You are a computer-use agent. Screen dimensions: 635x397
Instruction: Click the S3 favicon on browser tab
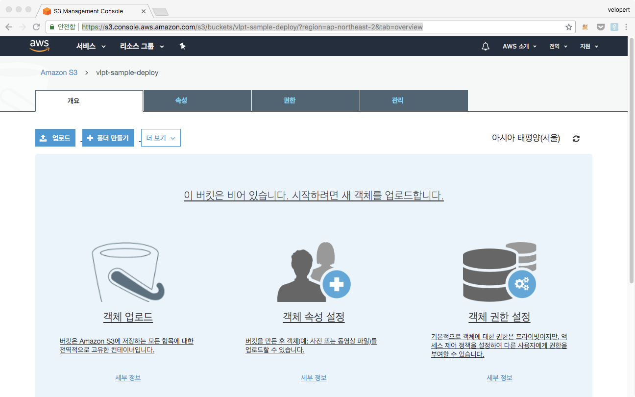coord(47,11)
